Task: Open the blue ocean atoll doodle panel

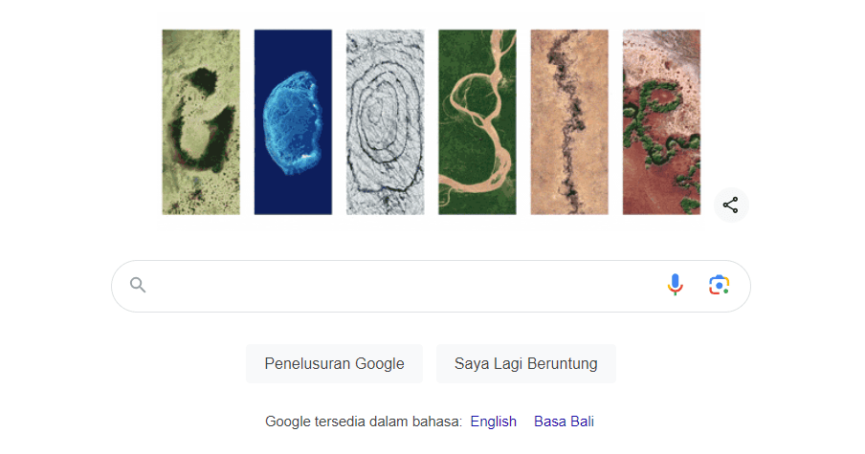Action: click(x=293, y=121)
